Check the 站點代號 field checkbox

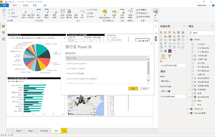[x=193, y=74]
